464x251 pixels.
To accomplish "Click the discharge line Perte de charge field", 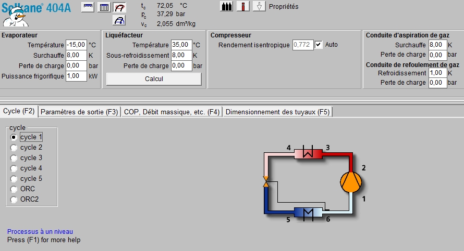I will [437, 83].
